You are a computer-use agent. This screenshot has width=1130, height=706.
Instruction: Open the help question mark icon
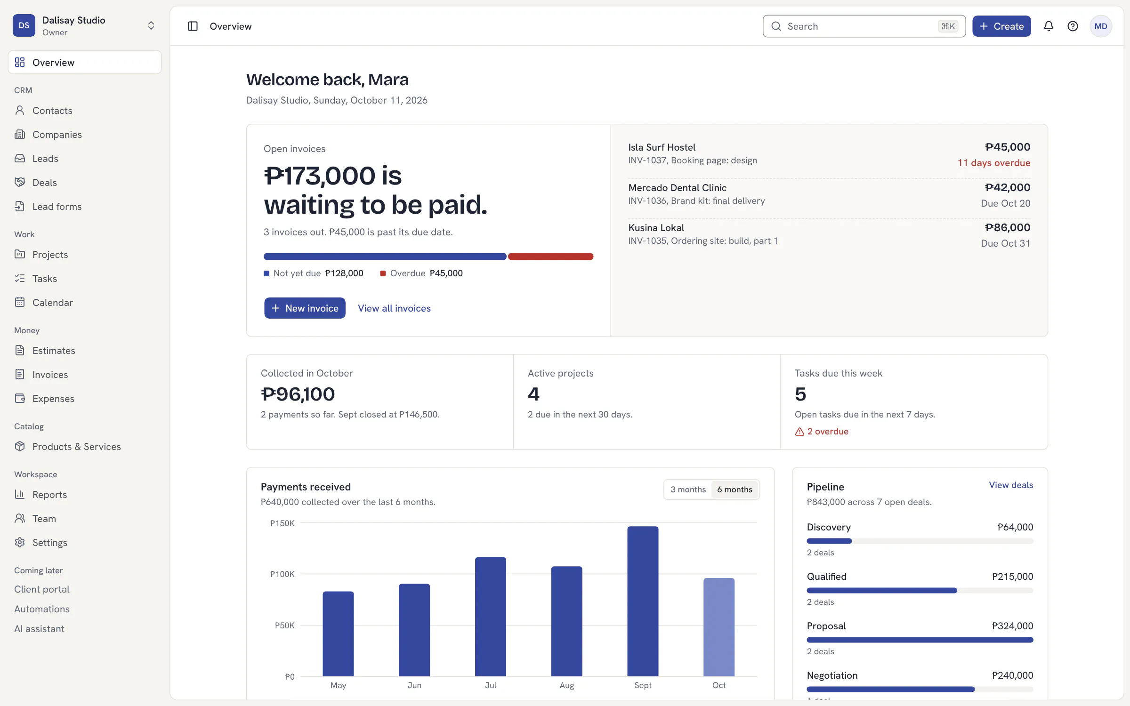1073,26
